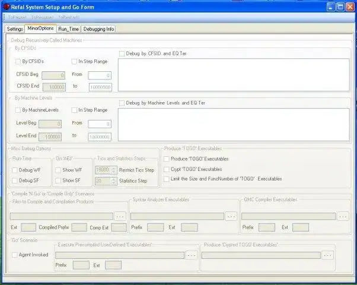The width and height of the screenshot is (357, 285).
Task: Enable Limit the Size and FuncNumber of 'TOGO' Executables
Action: [x=167, y=179]
